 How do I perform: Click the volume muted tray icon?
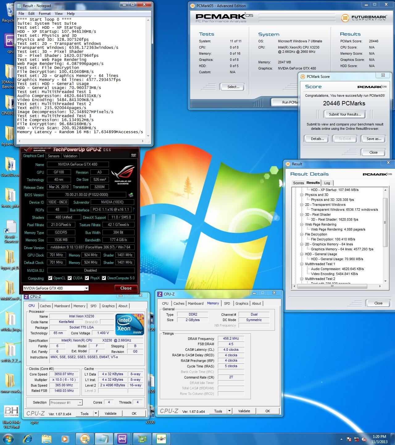[364, 439]
